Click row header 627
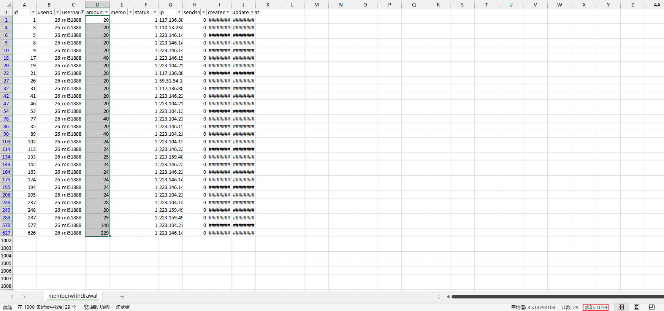The height and width of the screenshot is (311, 664). [x=6, y=233]
